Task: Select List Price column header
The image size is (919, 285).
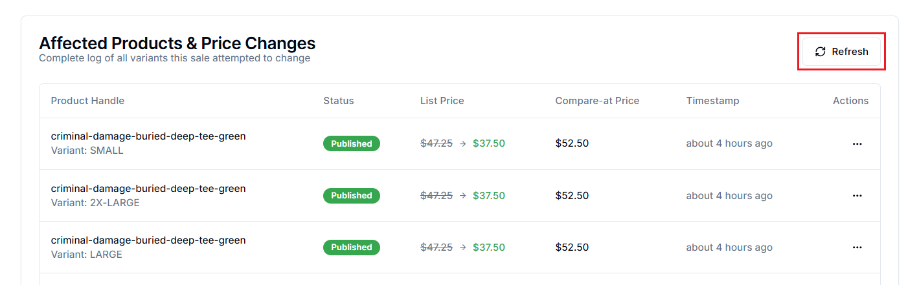Action: coord(442,101)
